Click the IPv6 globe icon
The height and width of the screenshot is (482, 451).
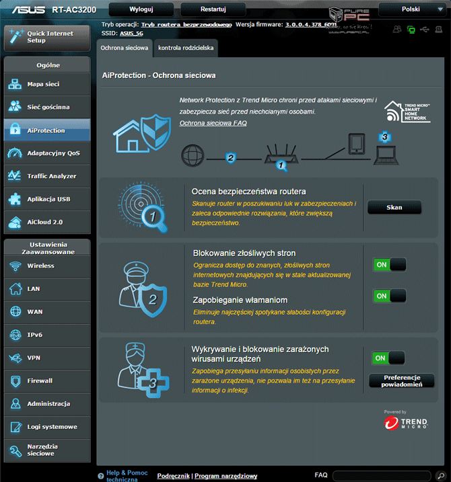[15, 335]
